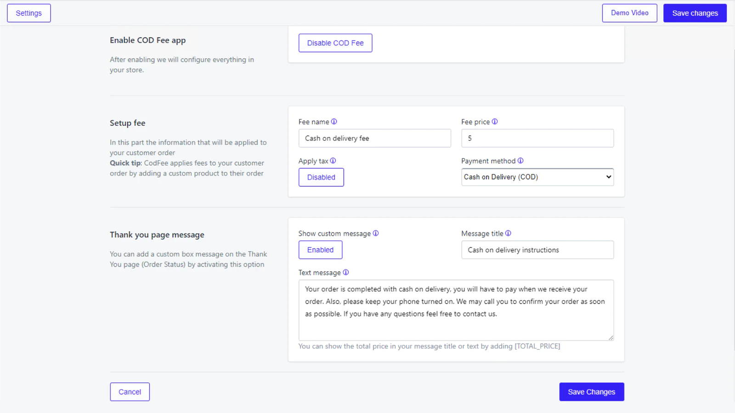Click the Message title text field
This screenshot has width=735, height=413.
tap(537, 250)
